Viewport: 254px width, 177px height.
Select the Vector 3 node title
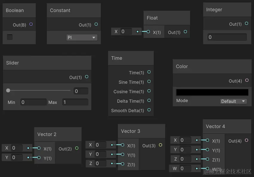click(130, 131)
